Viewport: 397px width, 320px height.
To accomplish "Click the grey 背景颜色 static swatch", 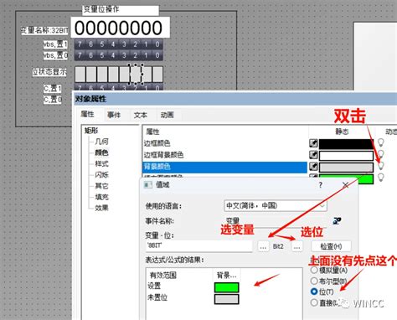I will (x=346, y=168).
